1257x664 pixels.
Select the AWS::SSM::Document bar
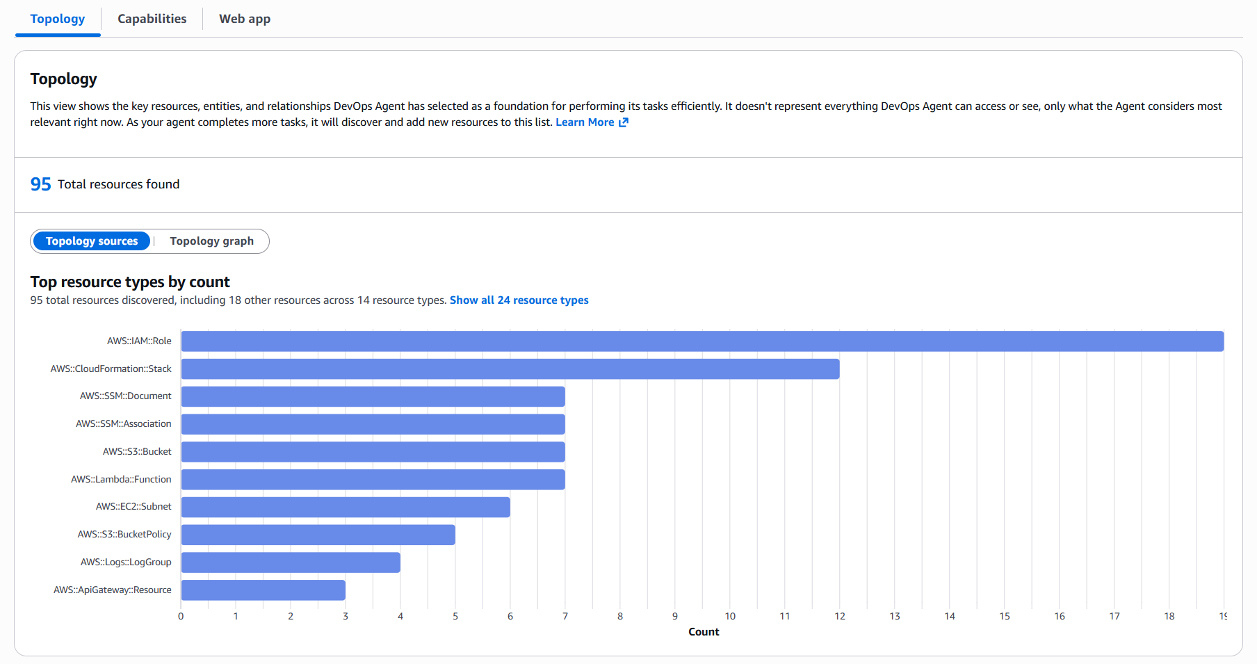pos(373,396)
